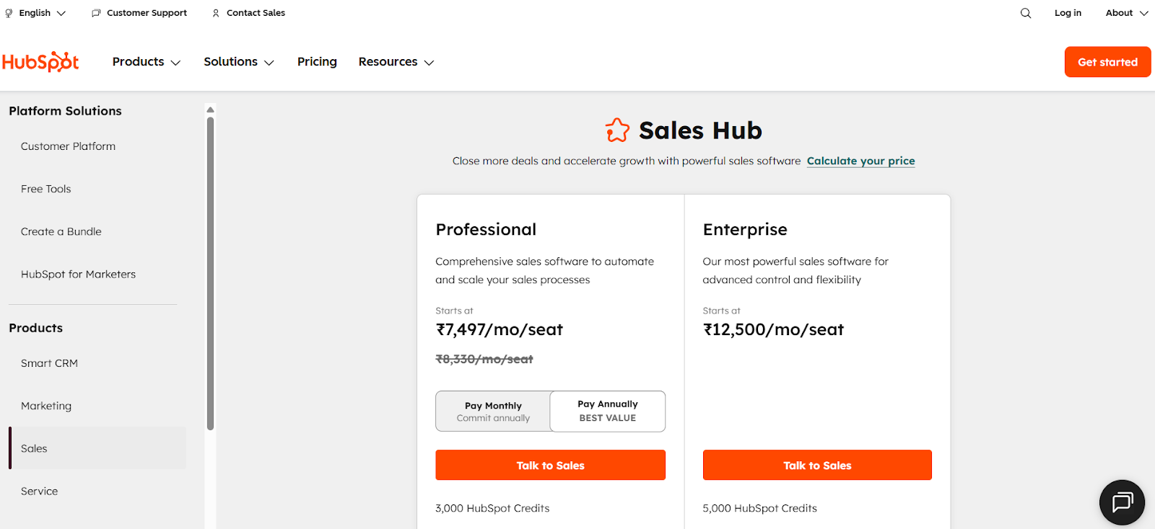This screenshot has height=529, width=1155.
Task: Select Marketing in the sidebar
Action: point(46,406)
